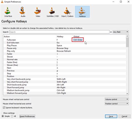132x119 pixels.
Task: Click the VLC cone icon in title bar
Action: 2,2
